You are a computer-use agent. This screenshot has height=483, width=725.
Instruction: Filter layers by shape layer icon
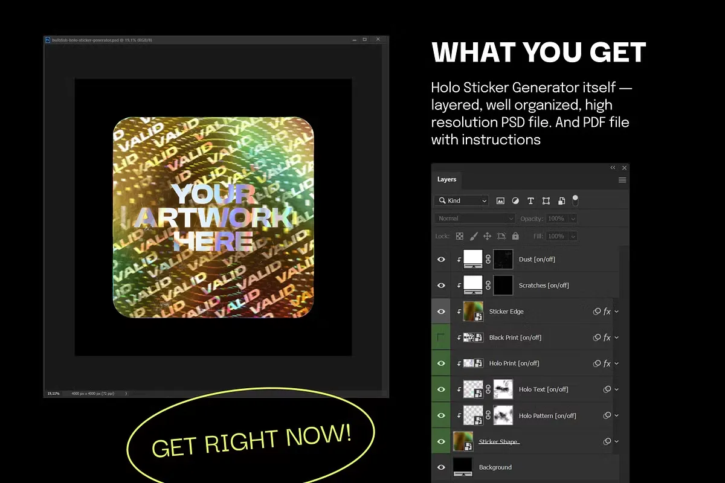(546, 200)
